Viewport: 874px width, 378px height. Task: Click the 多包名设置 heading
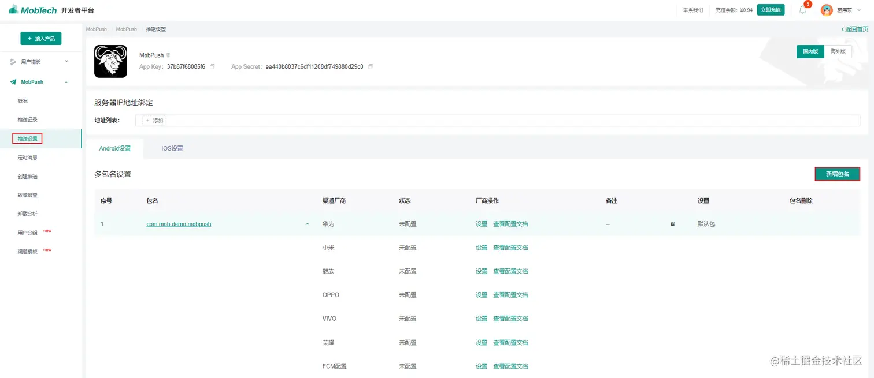[113, 174]
